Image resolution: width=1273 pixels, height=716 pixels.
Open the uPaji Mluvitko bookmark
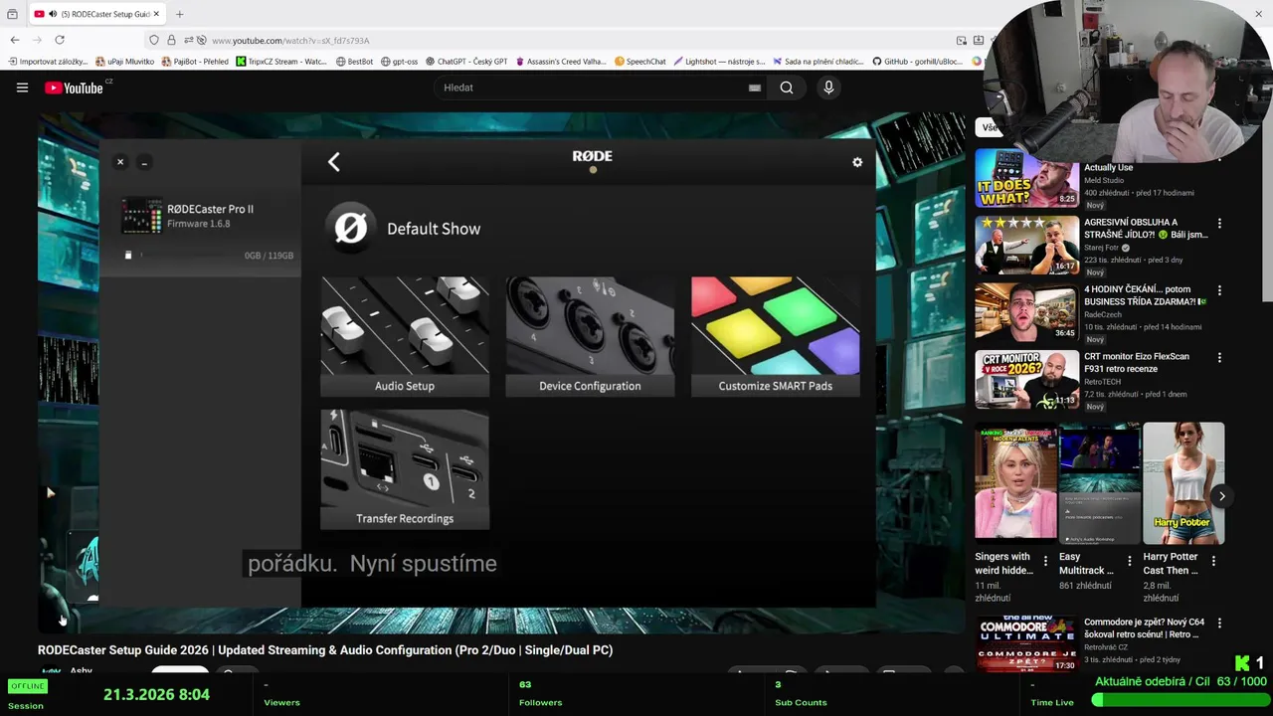(x=124, y=62)
